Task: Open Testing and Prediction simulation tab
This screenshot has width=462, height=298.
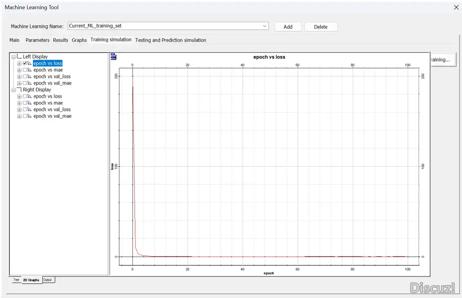Action: [170, 40]
